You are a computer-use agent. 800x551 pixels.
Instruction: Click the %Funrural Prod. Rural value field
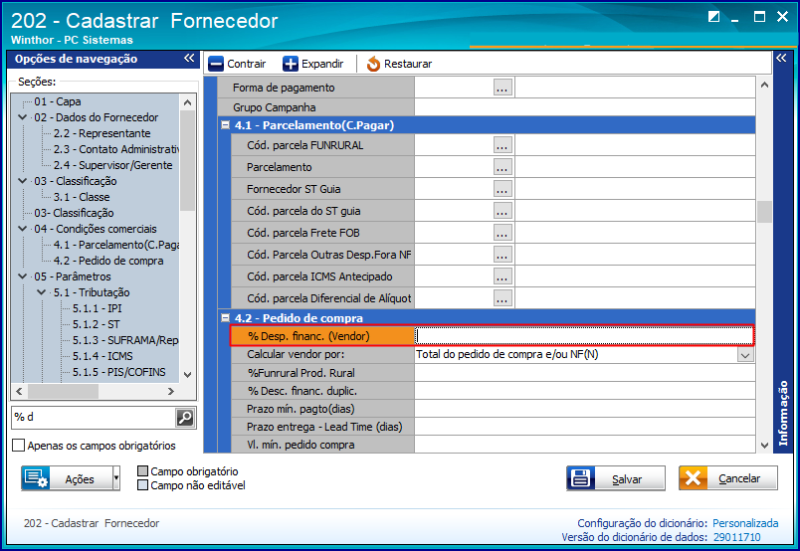pyautogui.click(x=585, y=373)
